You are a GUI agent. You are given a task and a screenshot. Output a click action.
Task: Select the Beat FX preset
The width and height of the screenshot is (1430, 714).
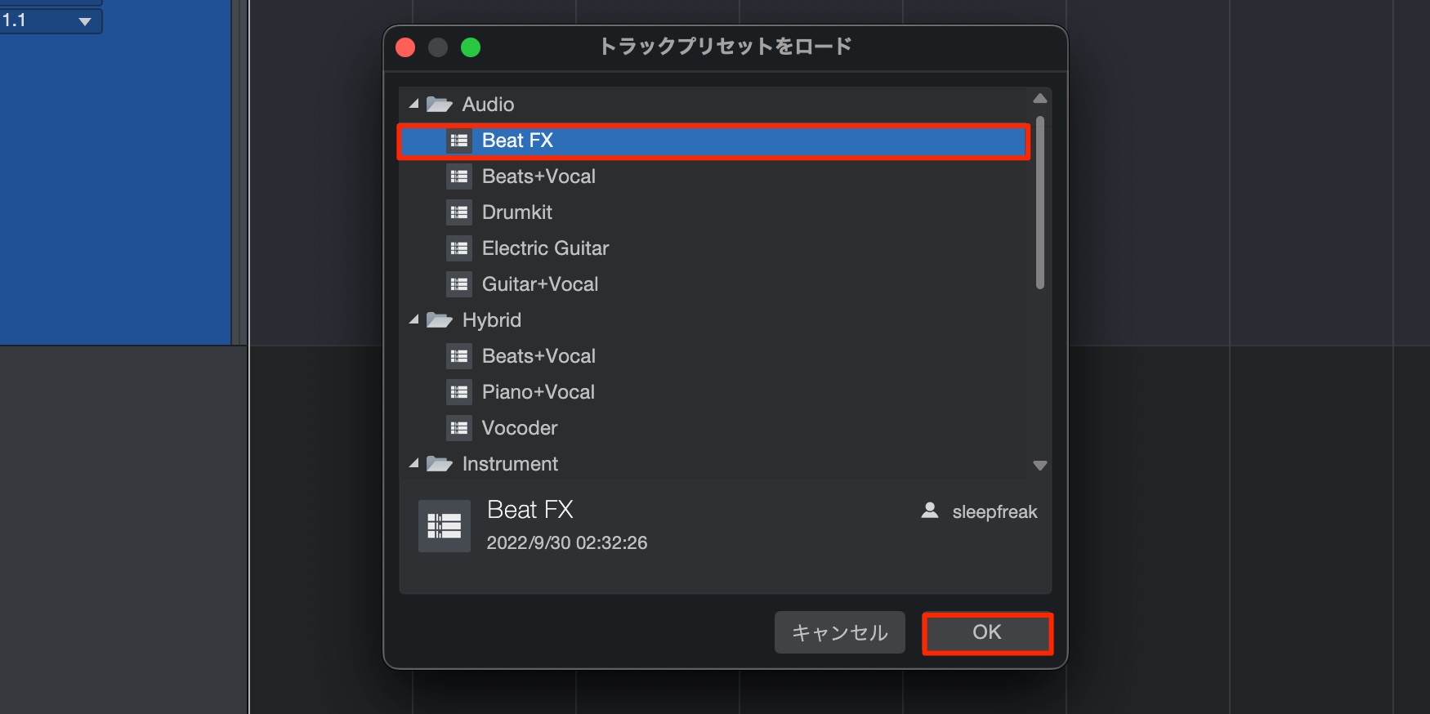click(713, 141)
